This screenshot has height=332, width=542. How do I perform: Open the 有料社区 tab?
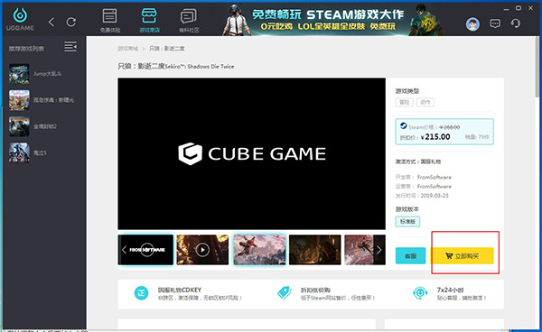click(189, 21)
